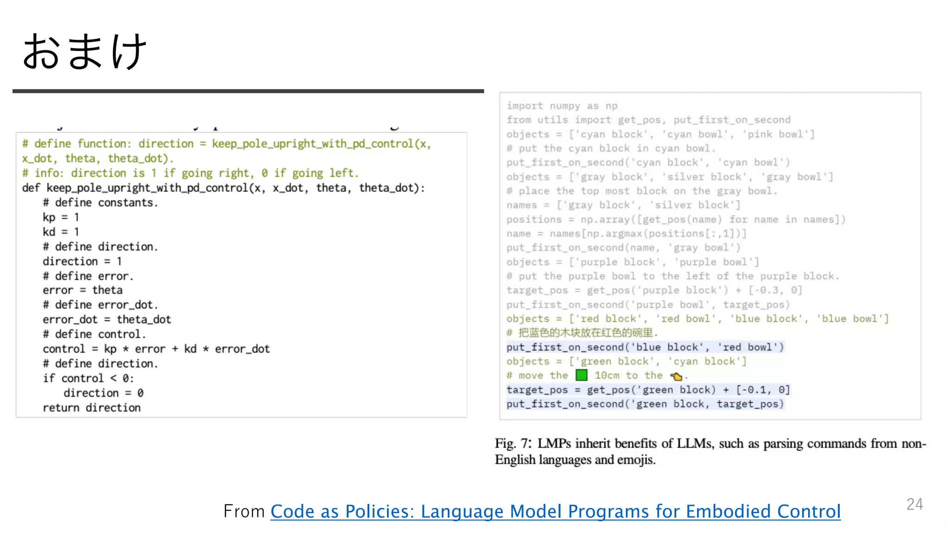This screenshot has height=533, width=948.
Task: Click the line target_pos = get_pos('green block) + [-0.1, 0]
Action: [648, 390]
